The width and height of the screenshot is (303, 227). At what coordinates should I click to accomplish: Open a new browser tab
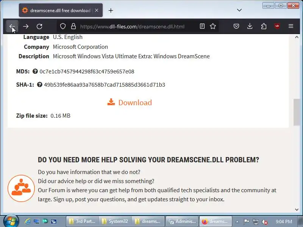click(111, 11)
